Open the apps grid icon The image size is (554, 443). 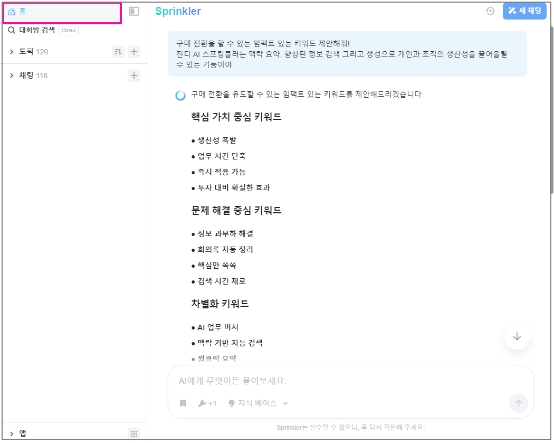[134, 433]
